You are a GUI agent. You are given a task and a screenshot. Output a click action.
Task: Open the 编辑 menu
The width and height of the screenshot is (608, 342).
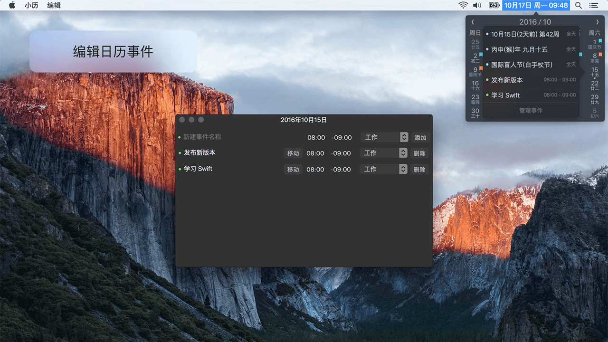click(x=54, y=5)
